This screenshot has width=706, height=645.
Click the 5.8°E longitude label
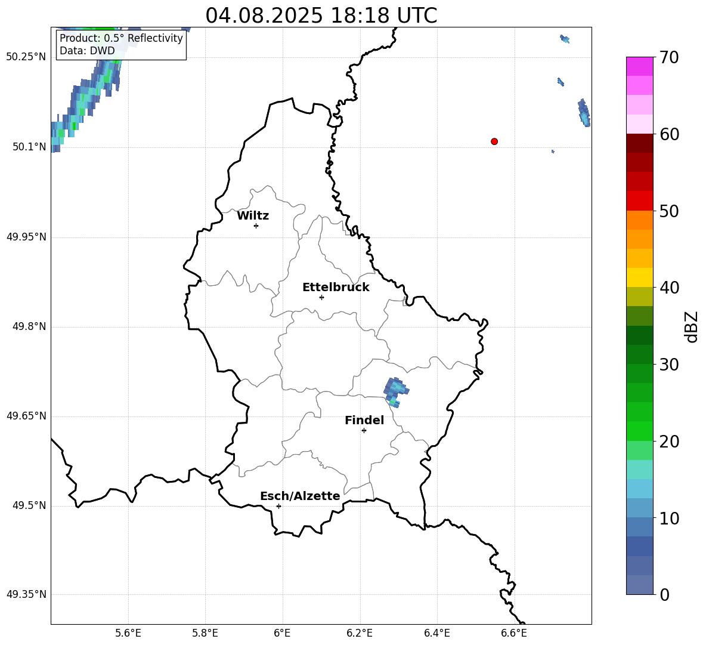pos(205,633)
